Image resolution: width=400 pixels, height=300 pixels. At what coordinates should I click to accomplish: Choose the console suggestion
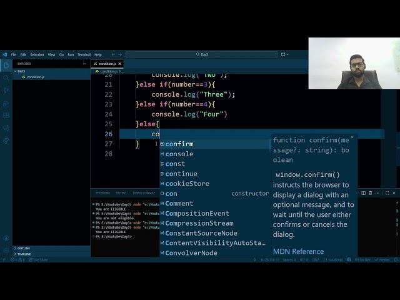coord(214,154)
